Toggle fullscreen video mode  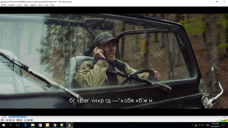[x=18, y=120]
